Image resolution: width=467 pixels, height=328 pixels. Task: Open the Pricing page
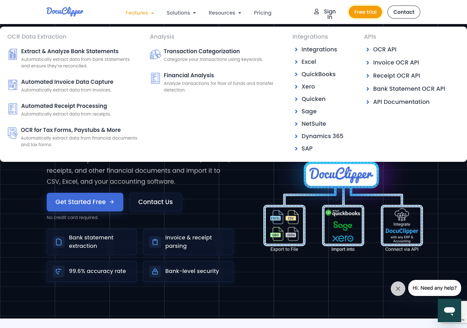click(x=263, y=13)
